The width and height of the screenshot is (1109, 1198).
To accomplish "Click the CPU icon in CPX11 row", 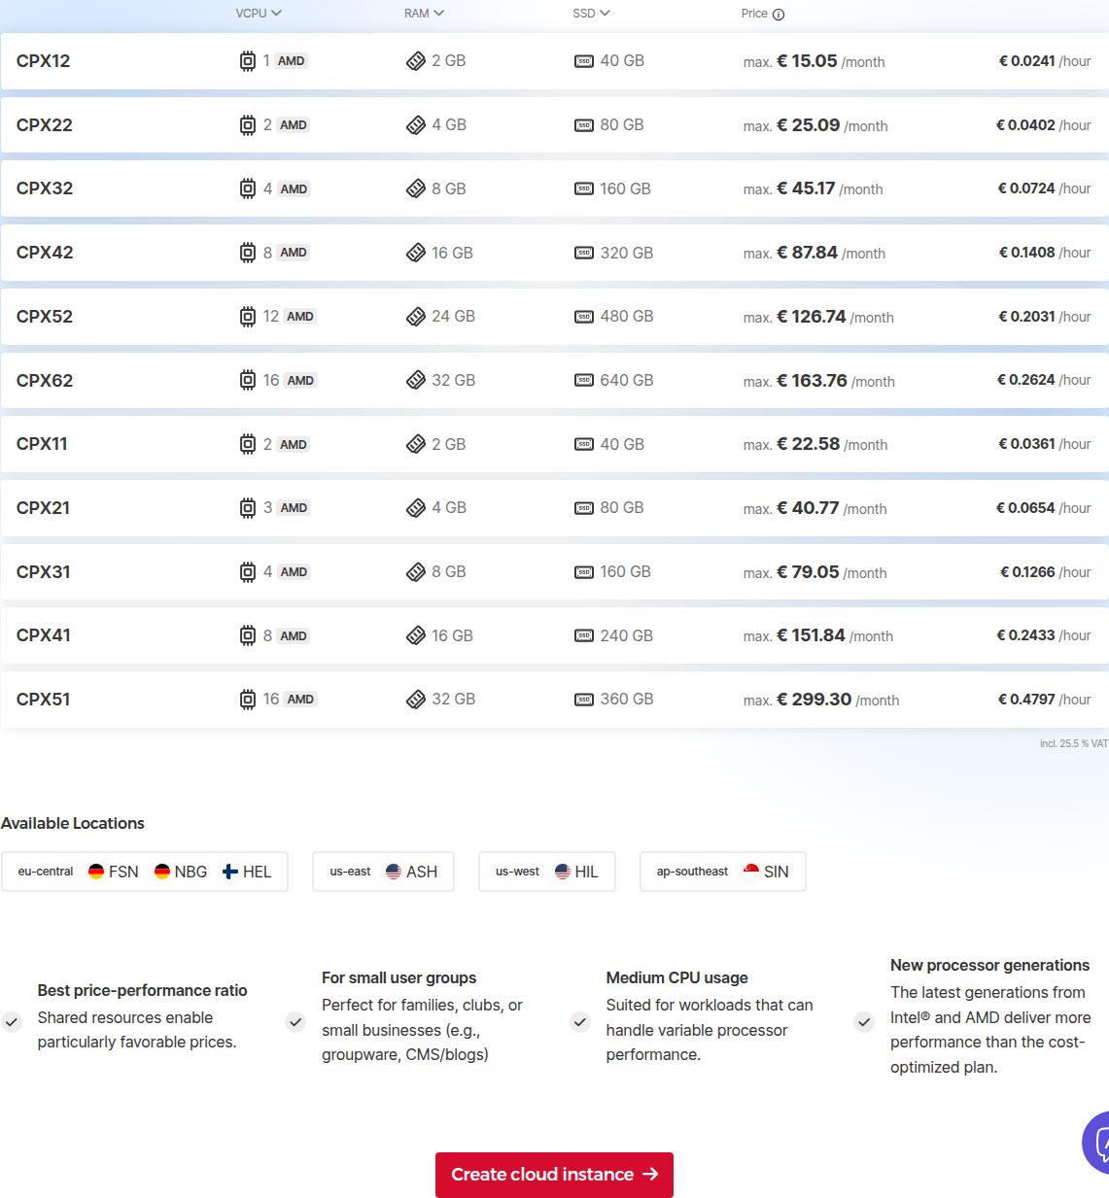I will coord(248,444).
